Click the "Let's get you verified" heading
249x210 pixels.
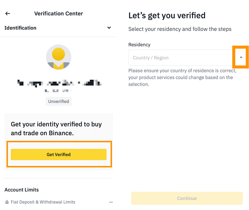pyautogui.click(x=167, y=16)
